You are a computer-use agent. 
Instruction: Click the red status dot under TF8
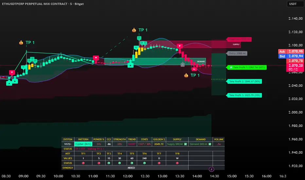(x=177, y=163)
